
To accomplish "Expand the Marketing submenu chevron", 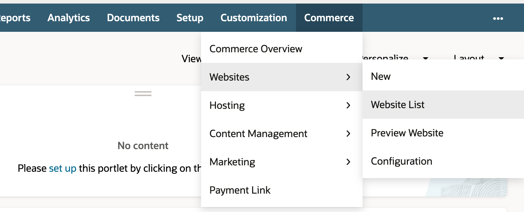I will pos(348,162).
